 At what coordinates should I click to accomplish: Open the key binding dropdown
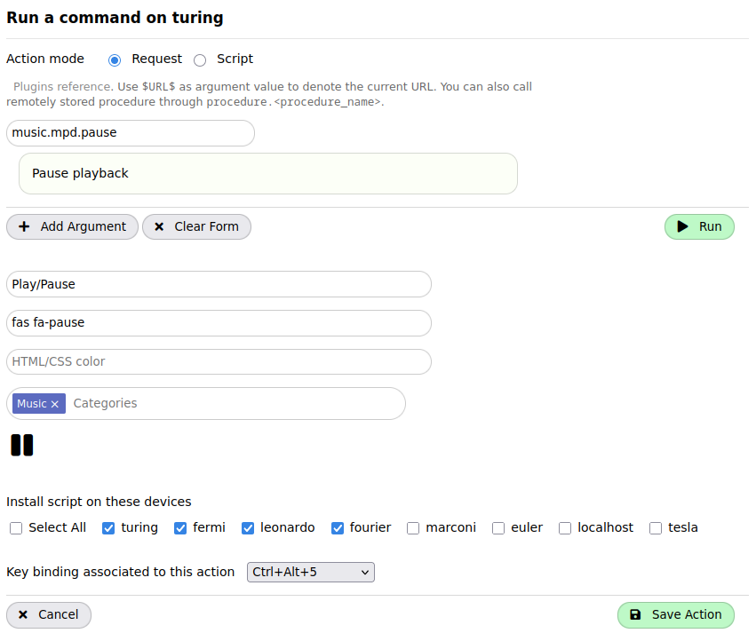[310, 573]
